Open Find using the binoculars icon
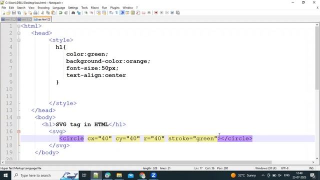 pyautogui.click(x=73, y=12)
